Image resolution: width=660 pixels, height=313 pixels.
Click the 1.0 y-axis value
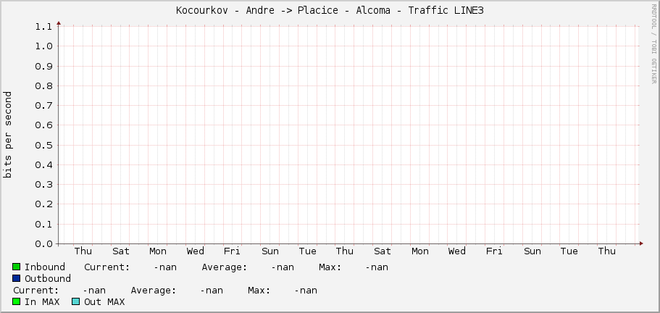pos(43,46)
